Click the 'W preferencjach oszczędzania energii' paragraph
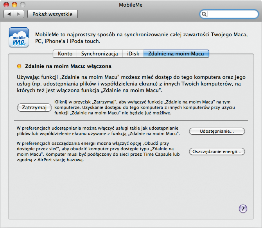This screenshot has height=228, width=262. 98,151
